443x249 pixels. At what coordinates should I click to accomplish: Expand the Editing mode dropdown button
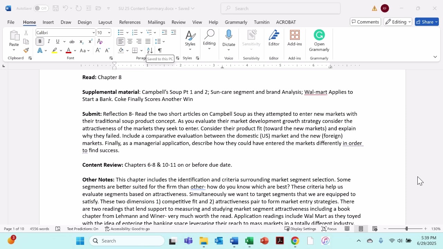click(399, 22)
